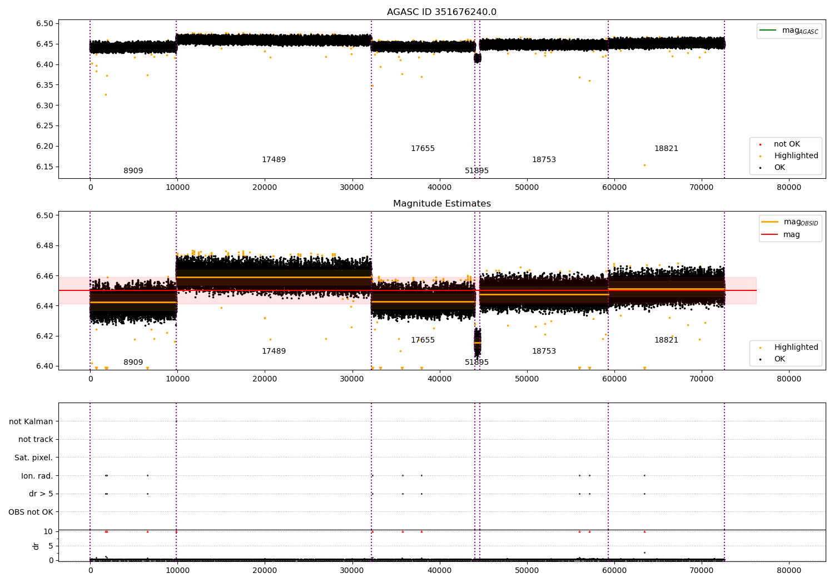Click obsid label 18753 in middle plot
This screenshot has width=834, height=583.
point(544,351)
